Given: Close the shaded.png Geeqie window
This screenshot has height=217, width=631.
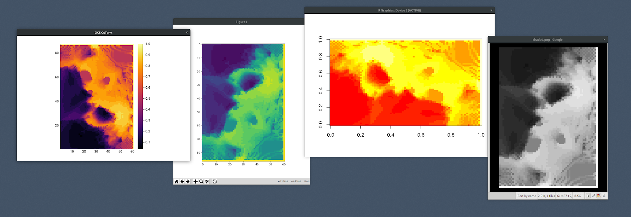Looking at the screenshot, I should (x=604, y=39).
